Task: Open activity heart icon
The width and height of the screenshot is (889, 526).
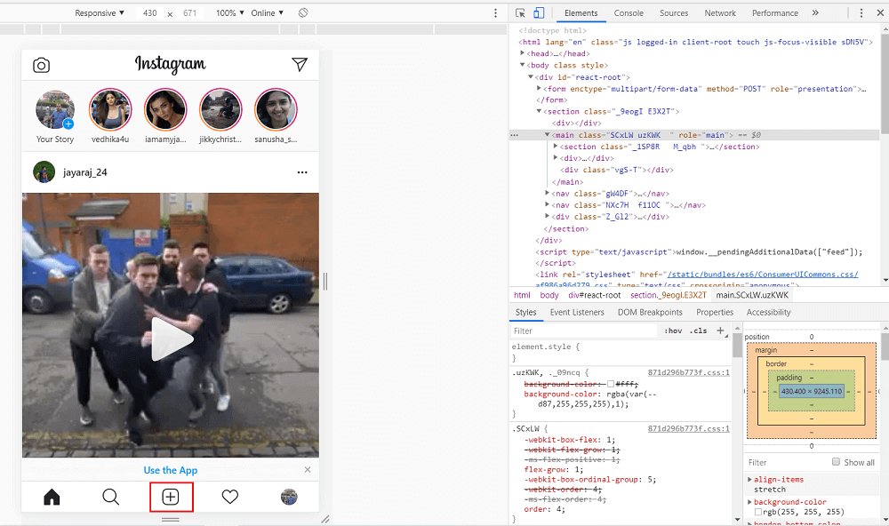Action: click(229, 497)
